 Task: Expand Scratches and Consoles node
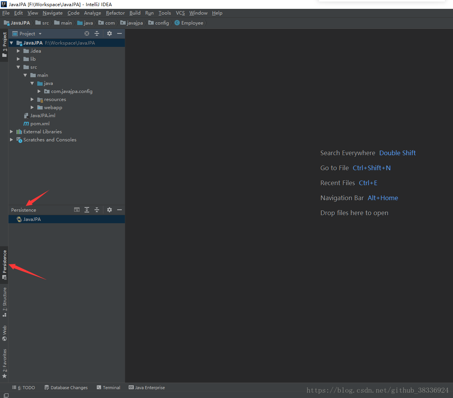11,140
